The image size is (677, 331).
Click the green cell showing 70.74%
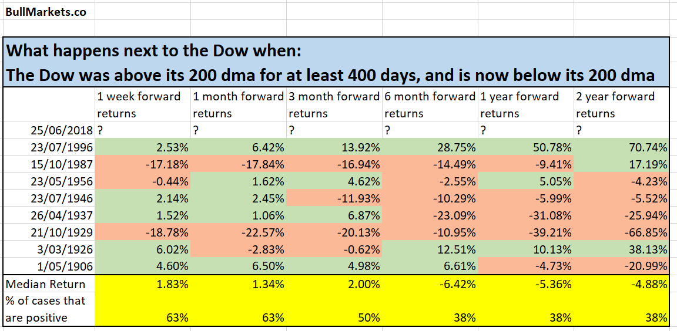[x=622, y=147]
